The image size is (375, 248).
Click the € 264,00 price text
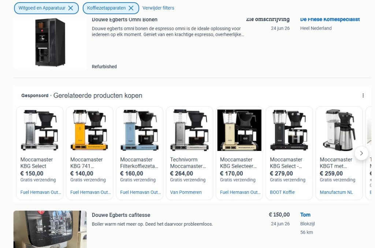182,173
